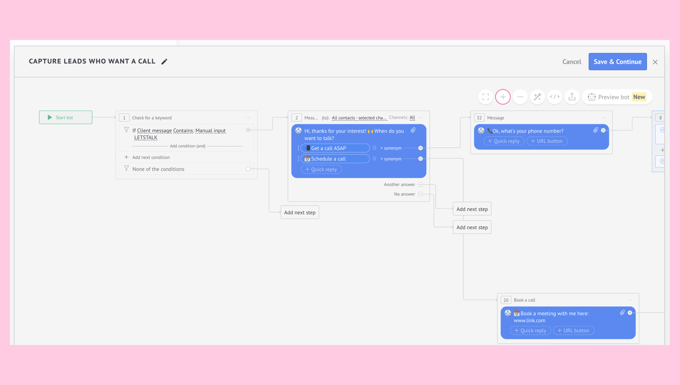Viewport: 680px width, 385px height.
Task: Edit bot title with pencil icon
Action: pos(164,61)
